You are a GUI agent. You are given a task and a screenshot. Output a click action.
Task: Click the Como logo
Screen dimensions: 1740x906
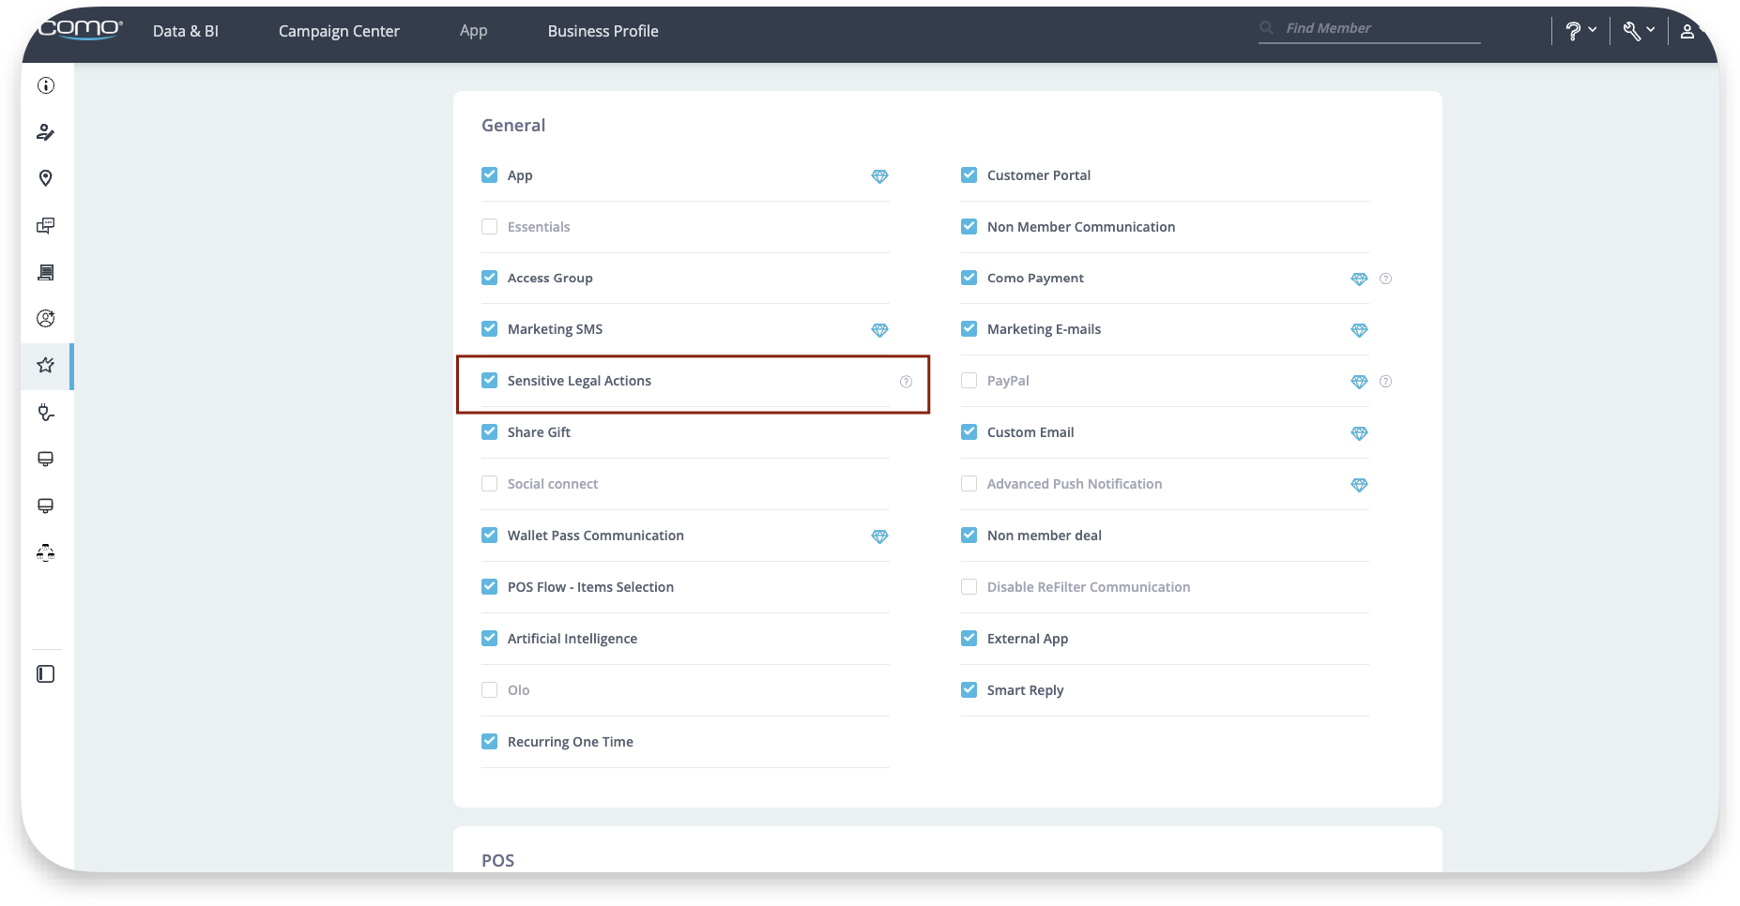(x=80, y=30)
